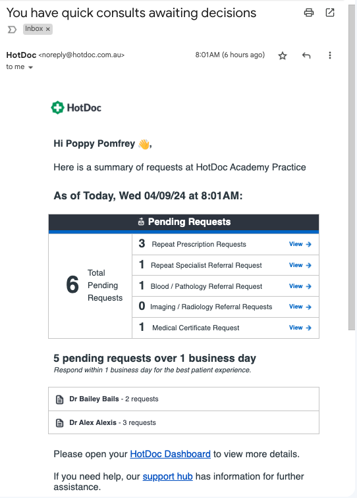Click the 'Dr Bailey Bails - 2 requests' row
The width and height of the screenshot is (357, 498).
184,399
